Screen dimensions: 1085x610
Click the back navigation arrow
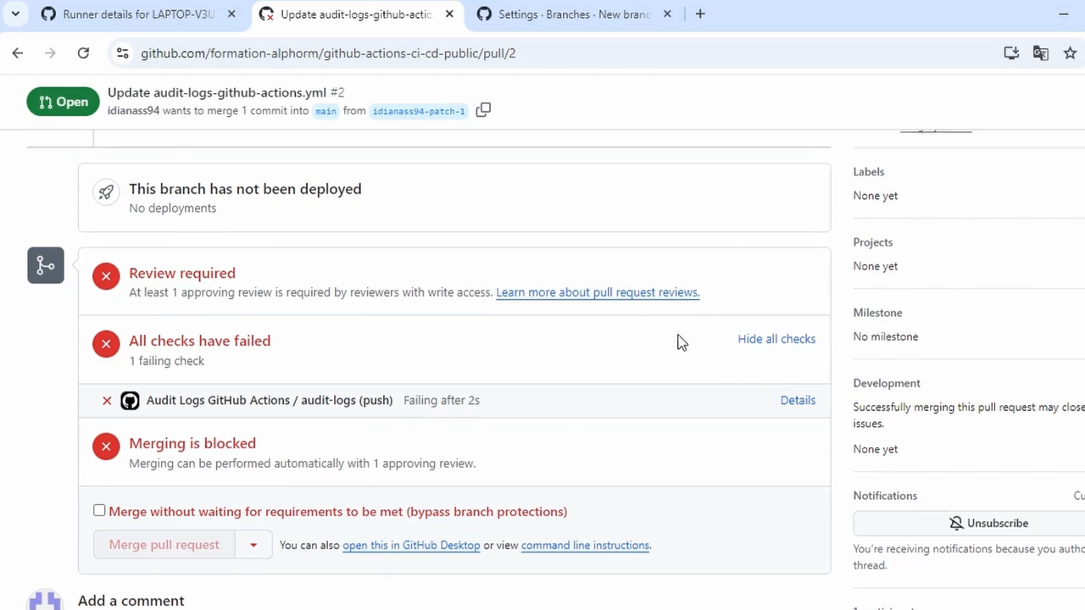(x=18, y=53)
